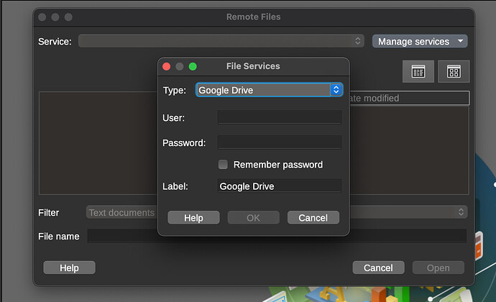The height and width of the screenshot is (302, 496).
Task: Click Cancel in the Remote Files window
Action: point(378,267)
